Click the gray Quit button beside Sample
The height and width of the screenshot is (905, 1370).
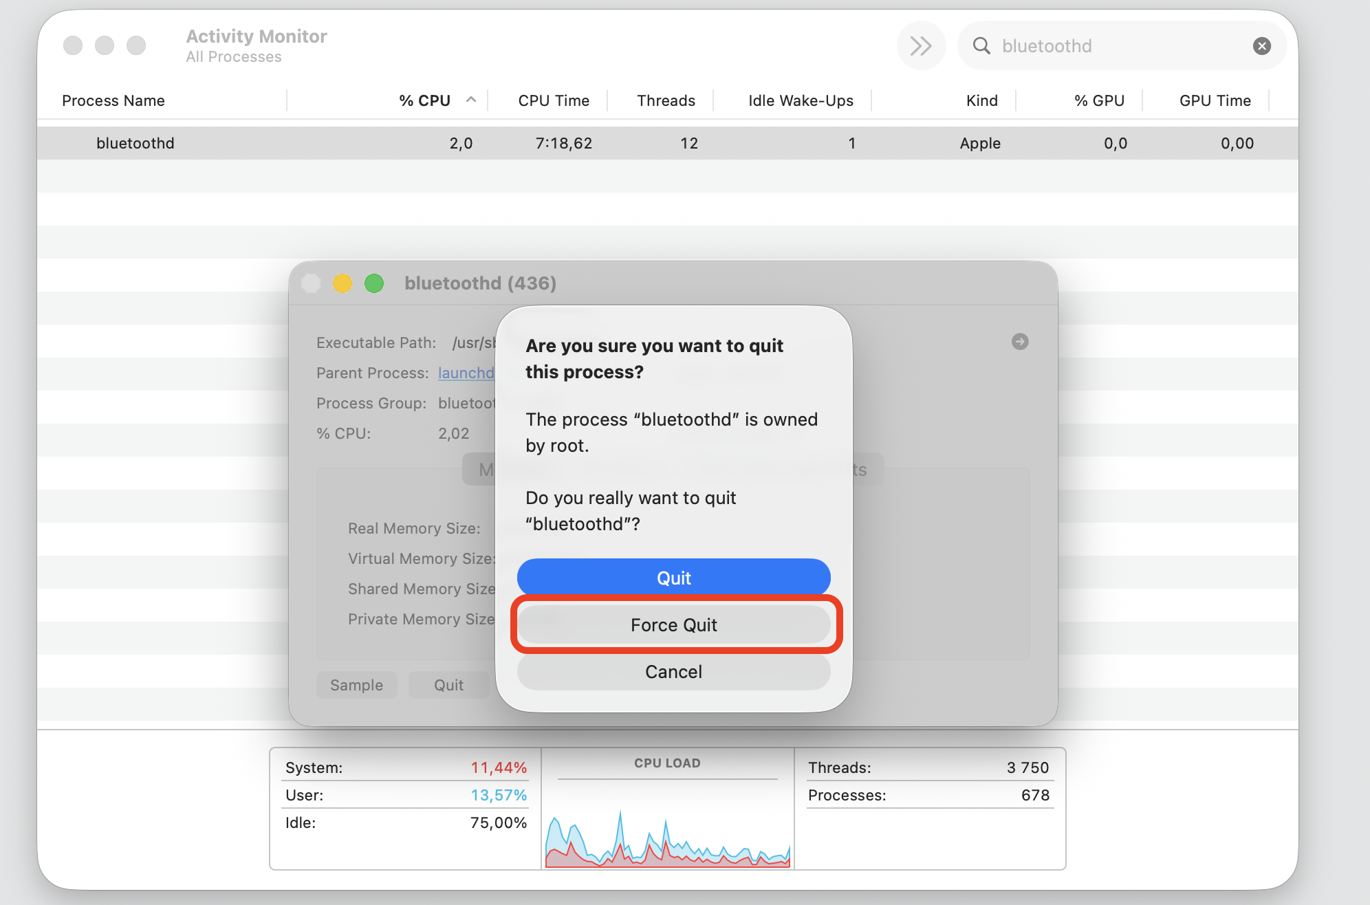[x=448, y=685]
